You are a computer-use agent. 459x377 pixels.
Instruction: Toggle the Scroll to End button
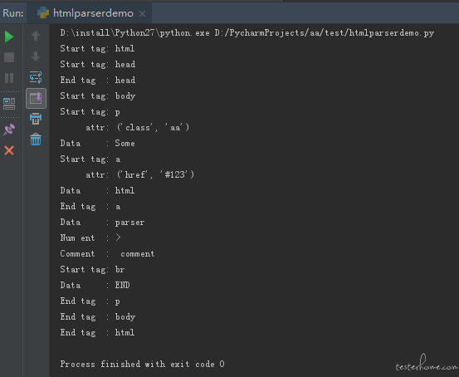pos(36,98)
